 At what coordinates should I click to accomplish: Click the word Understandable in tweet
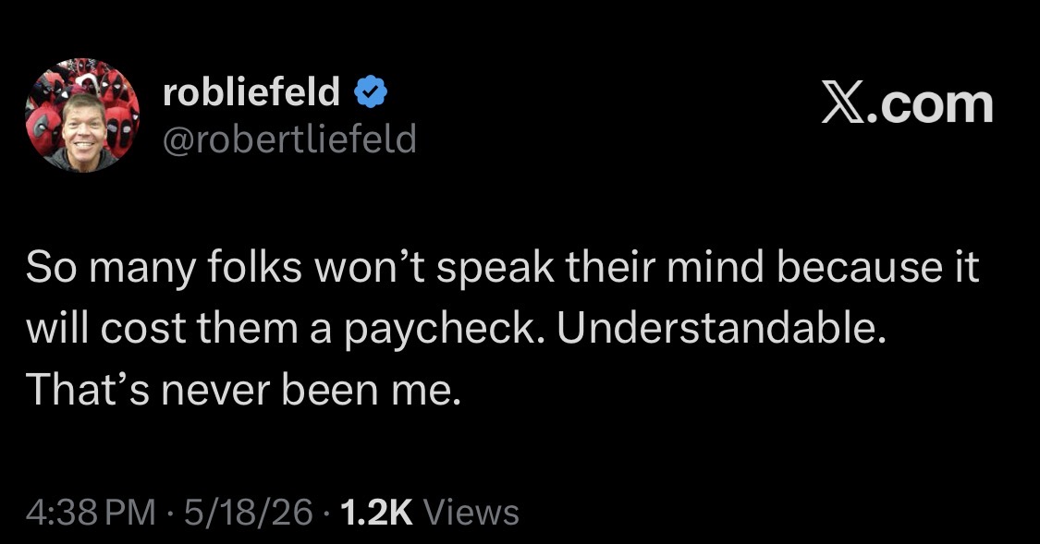click(x=722, y=328)
